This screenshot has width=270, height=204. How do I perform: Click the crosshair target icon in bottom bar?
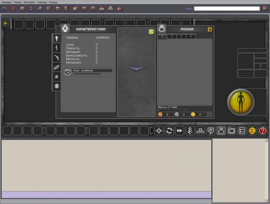pos(159,131)
